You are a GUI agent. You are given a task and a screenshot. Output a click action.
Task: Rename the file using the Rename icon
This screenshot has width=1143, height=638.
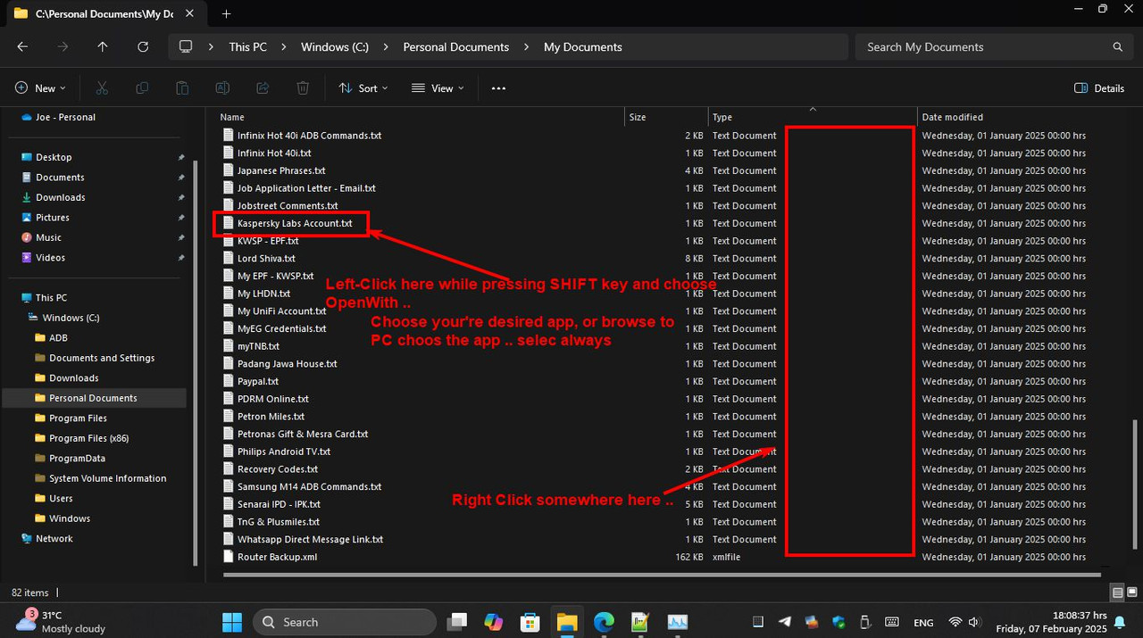click(222, 87)
